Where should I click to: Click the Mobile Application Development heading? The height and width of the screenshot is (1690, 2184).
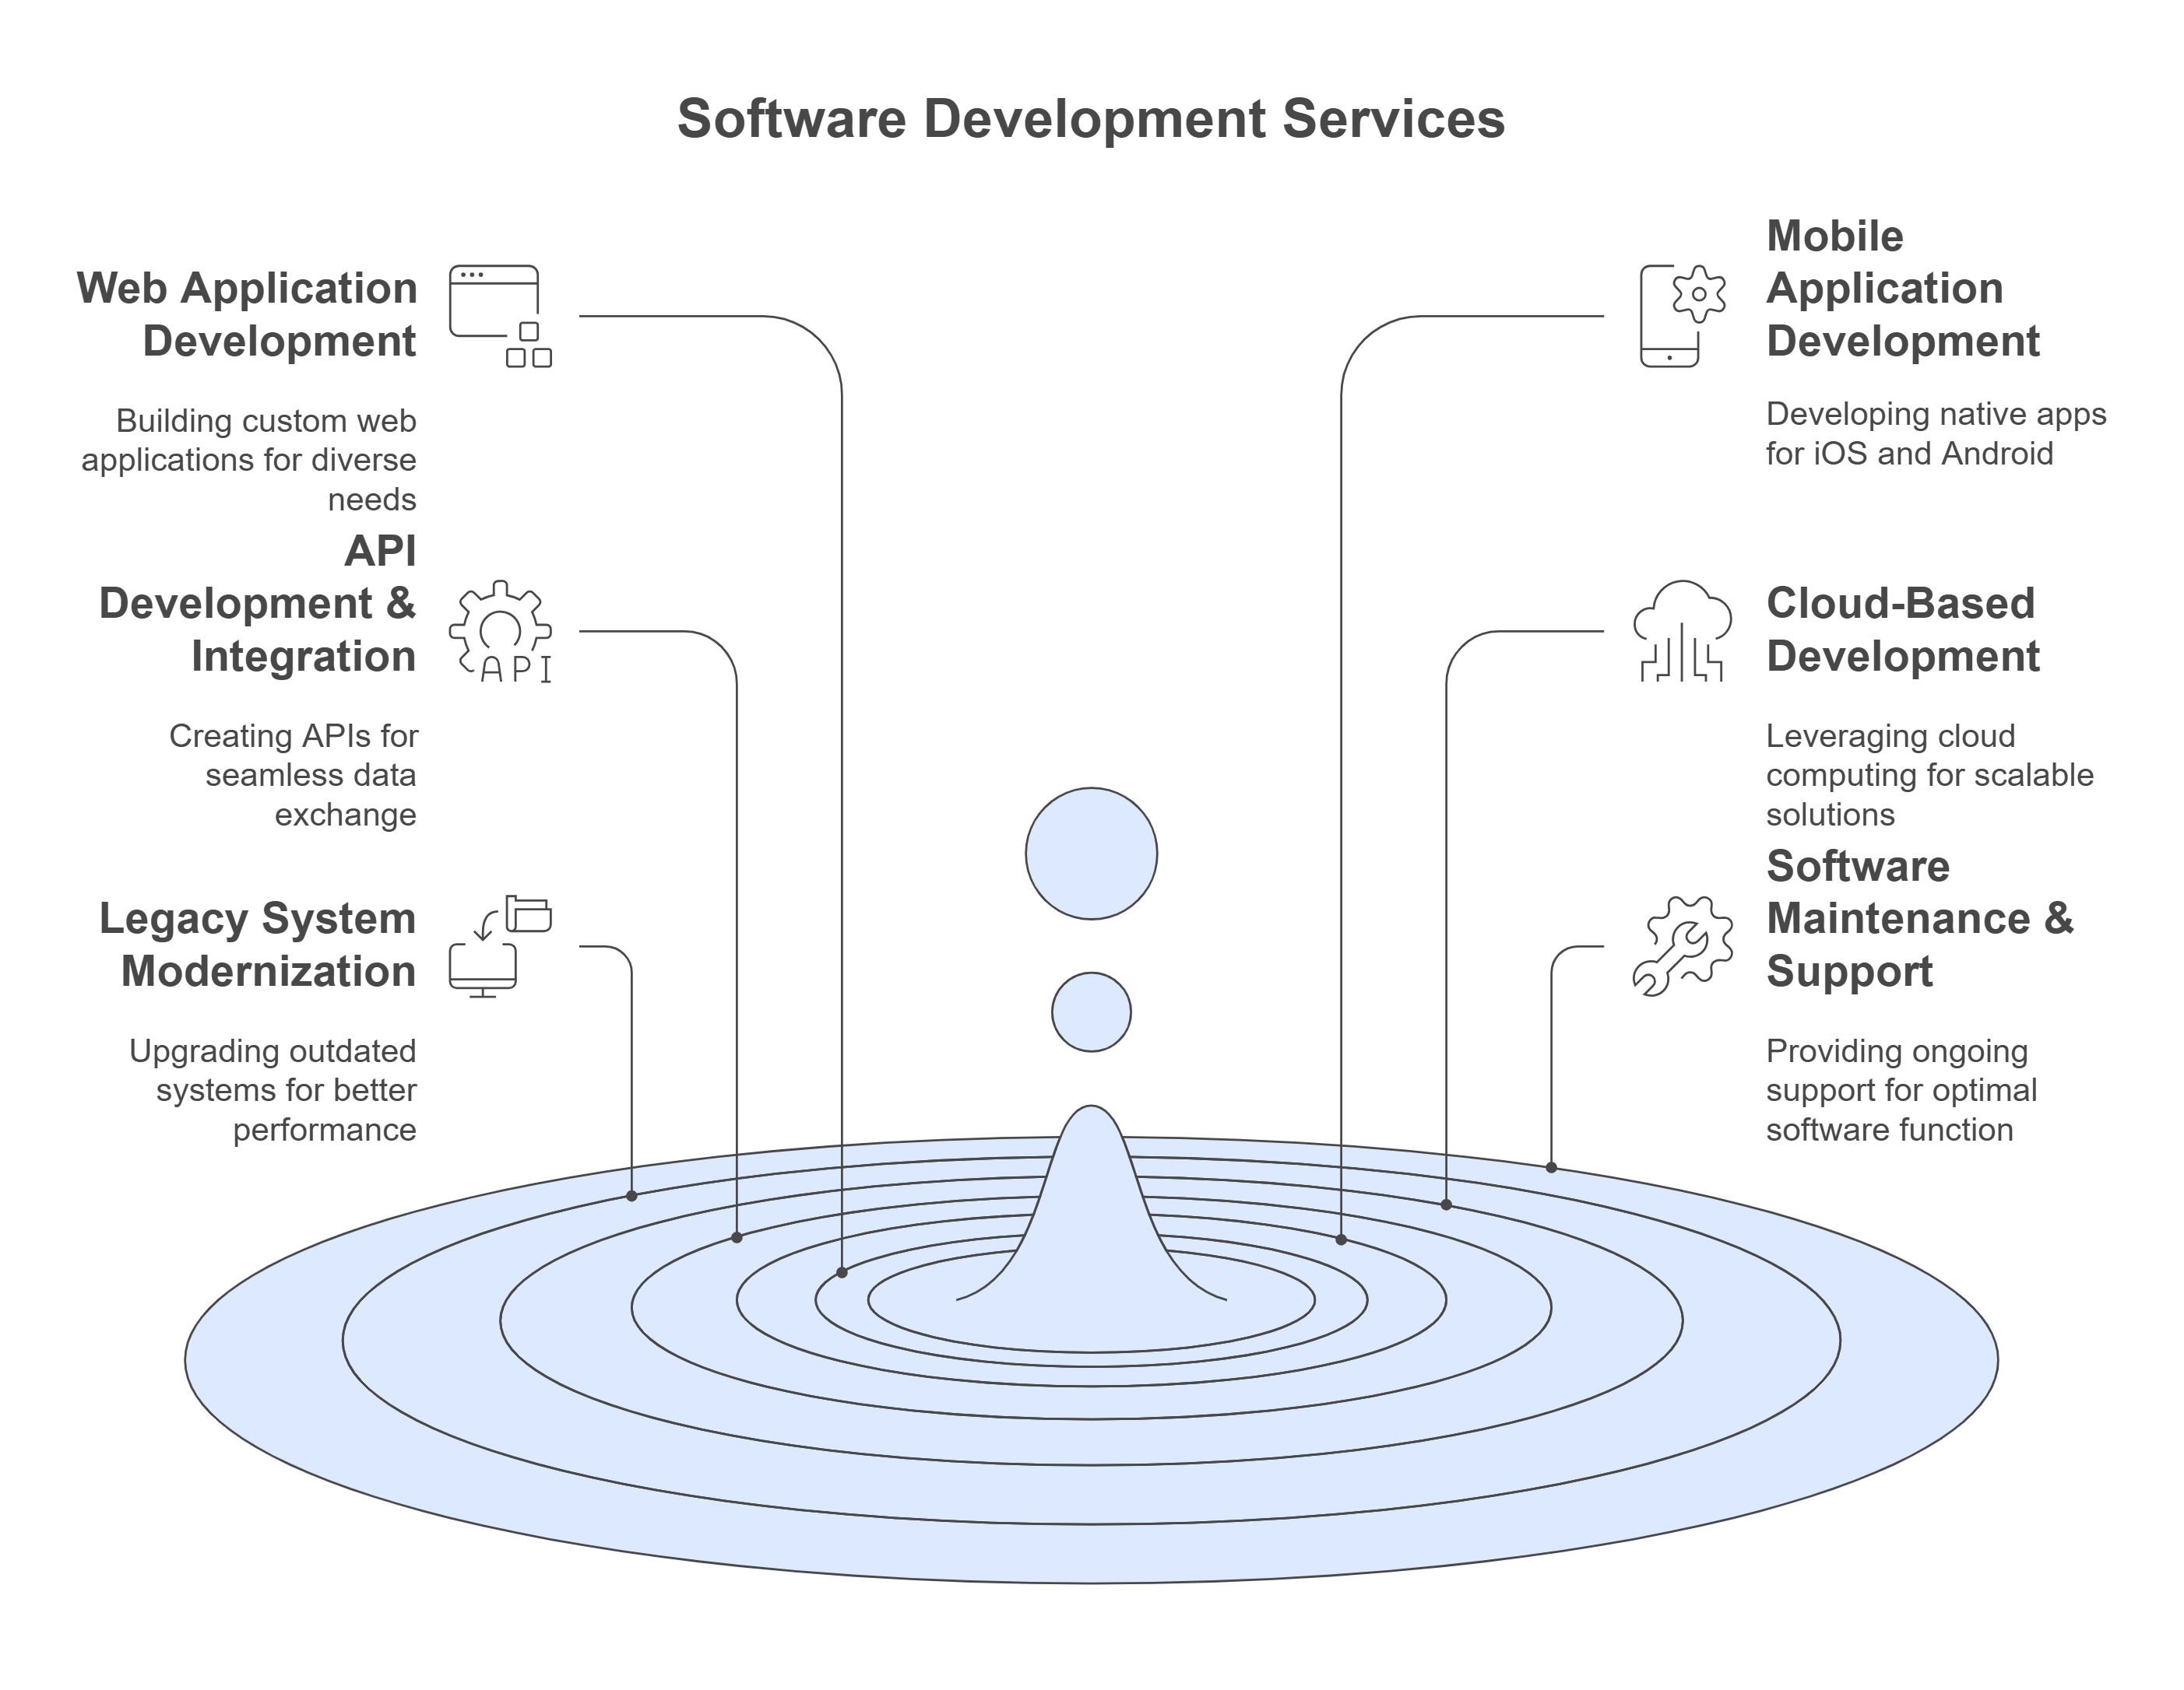click(1902, 288)
